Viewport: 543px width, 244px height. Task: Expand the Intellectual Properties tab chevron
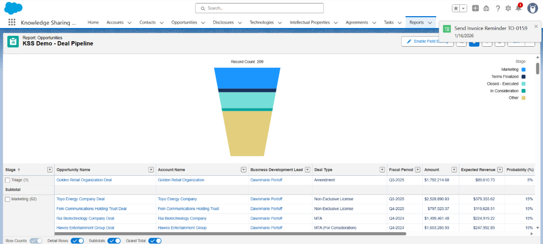point(336,23)
